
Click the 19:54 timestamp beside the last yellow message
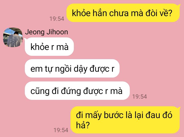pos(61,130)
